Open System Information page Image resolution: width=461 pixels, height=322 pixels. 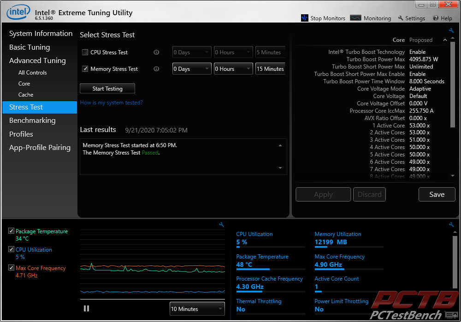(41, 34)
